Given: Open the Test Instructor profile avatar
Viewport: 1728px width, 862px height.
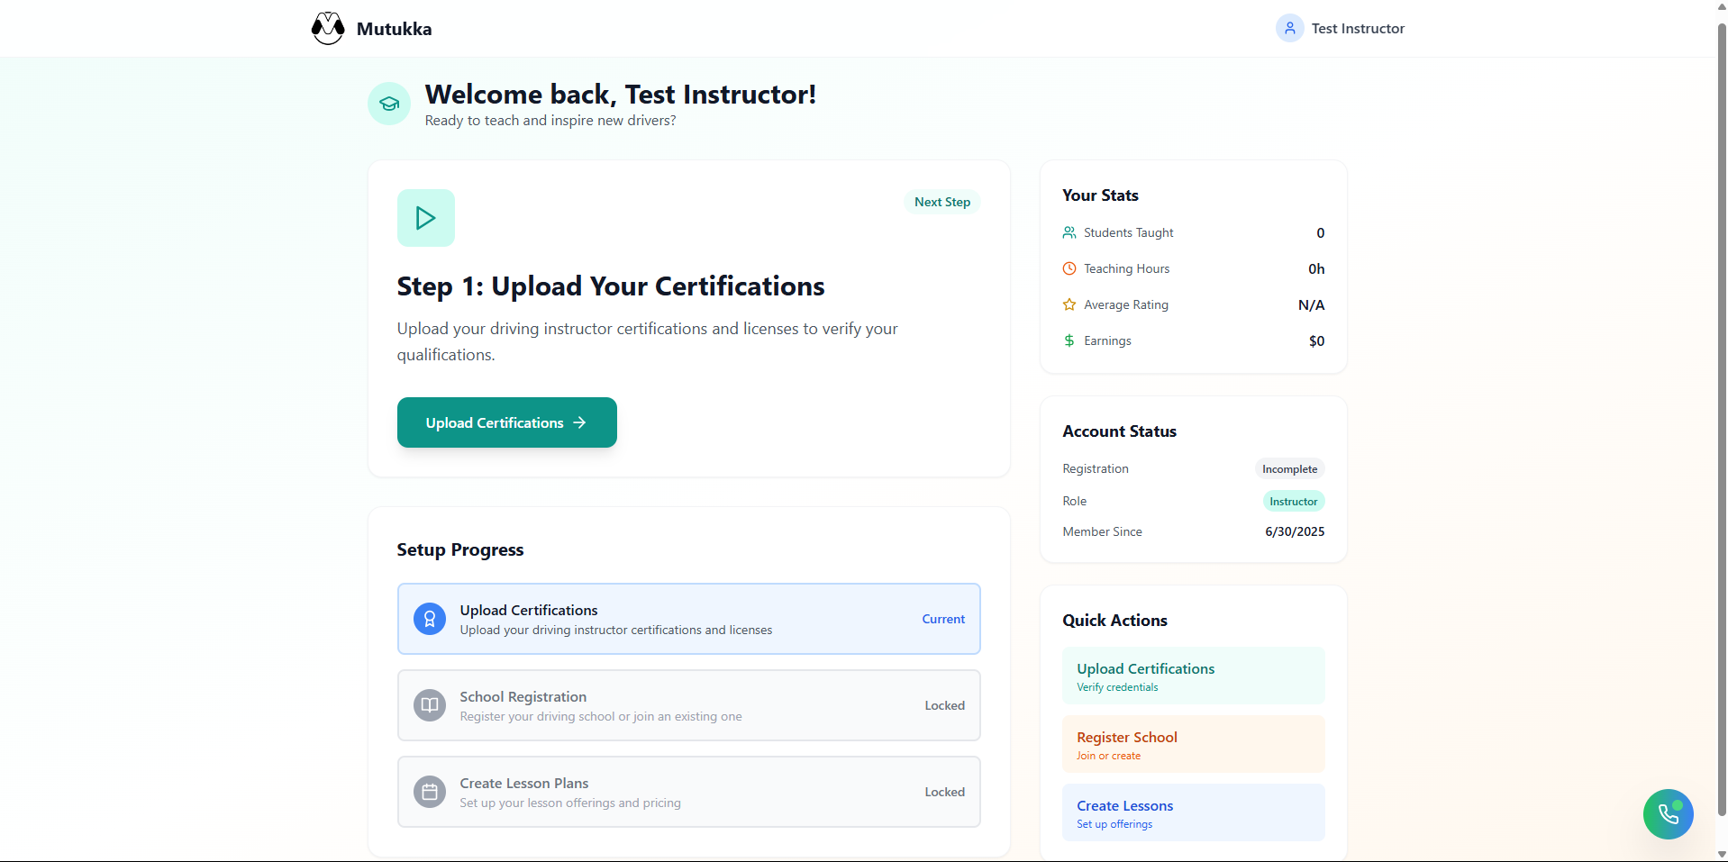Looking at the screenshot, I should [1289, 28].
